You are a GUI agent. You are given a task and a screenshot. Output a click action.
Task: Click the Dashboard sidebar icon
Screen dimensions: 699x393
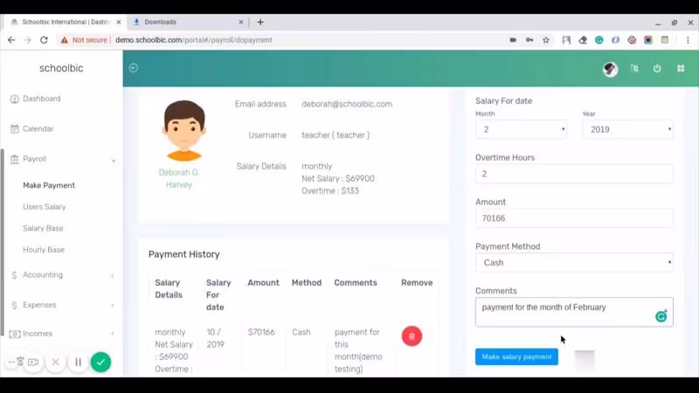pyautogui.click(x=15, y=99)
